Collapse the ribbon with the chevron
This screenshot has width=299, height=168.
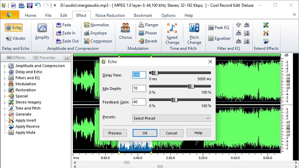coord(295,15)
